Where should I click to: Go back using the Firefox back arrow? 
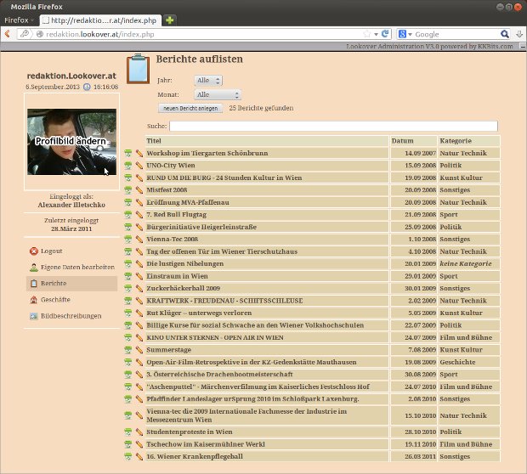click(x=8, y=34)
